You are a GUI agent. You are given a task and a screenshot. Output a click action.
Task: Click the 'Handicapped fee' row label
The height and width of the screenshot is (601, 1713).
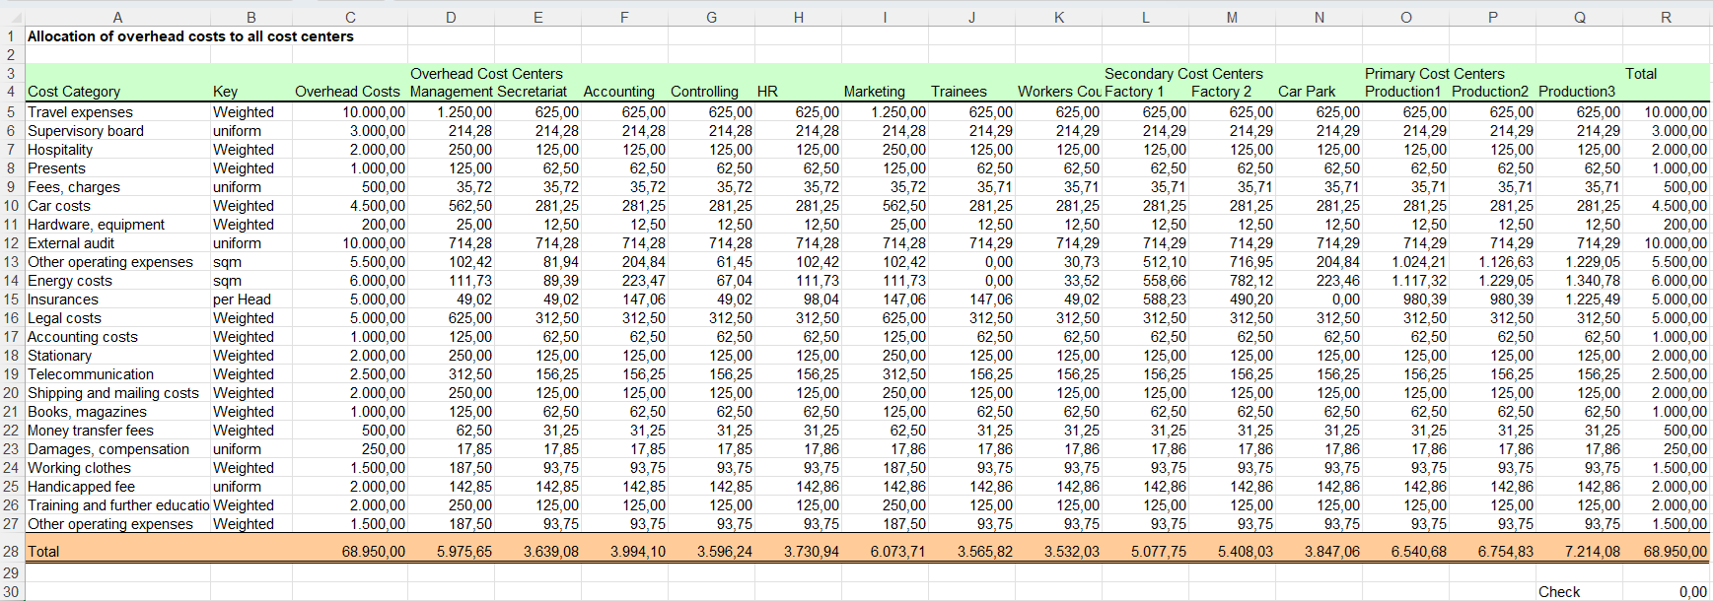[81, 487]
